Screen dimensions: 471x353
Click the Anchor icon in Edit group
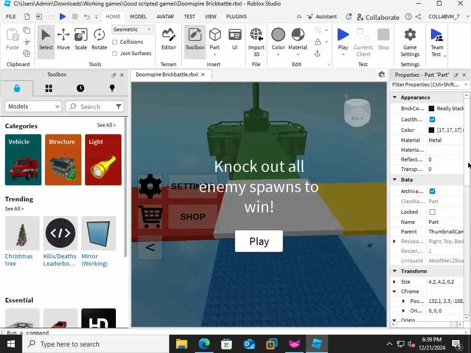point(317,54)
